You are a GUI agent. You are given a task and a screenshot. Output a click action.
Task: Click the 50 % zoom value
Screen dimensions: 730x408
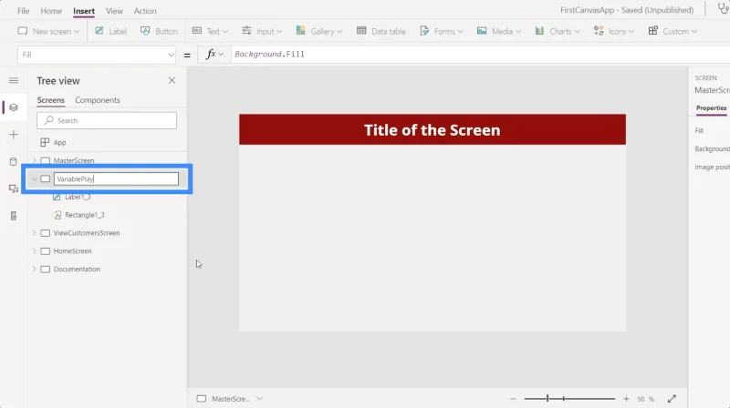[646, 399]
